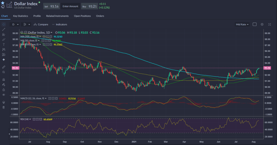Activate the zoom in magnifier tool

click(4, 72)
